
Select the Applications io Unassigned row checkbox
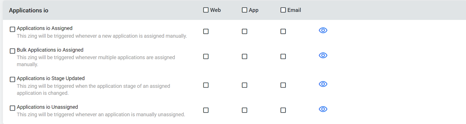[13, 108]
